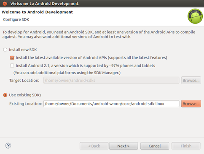Click Browse next to Target Location

click(191, 80)
